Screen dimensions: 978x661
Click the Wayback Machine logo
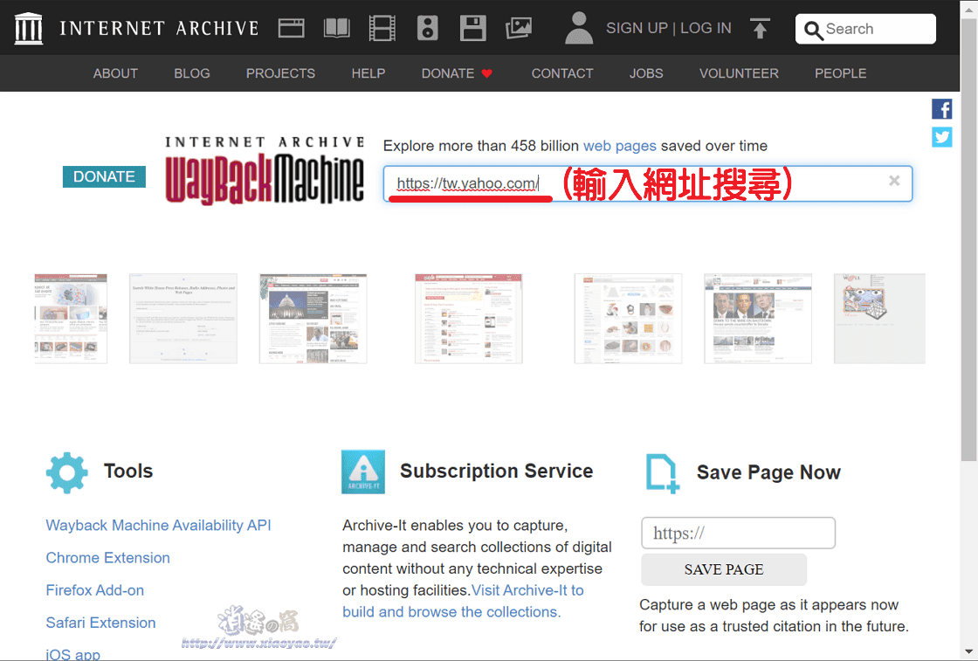pyautogui.click(x=265, y=171)
